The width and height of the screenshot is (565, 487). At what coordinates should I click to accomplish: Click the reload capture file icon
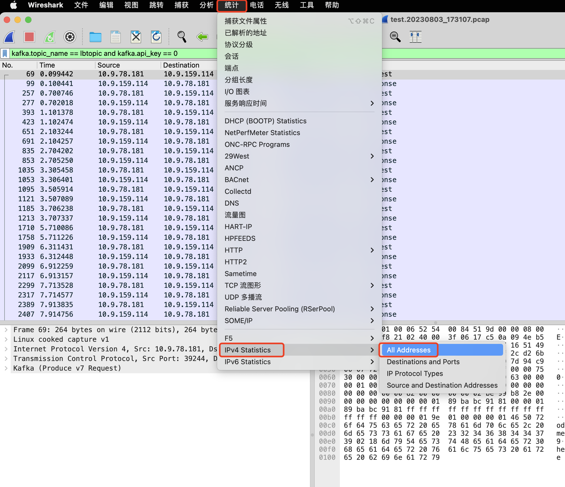coord(156,37)
